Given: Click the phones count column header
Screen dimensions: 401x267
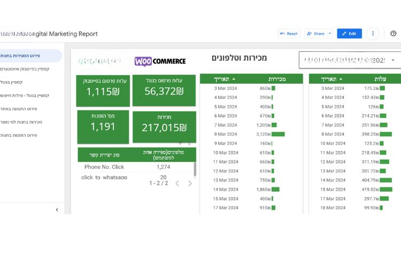Looking at the screenshot, I should coord(164,155).
